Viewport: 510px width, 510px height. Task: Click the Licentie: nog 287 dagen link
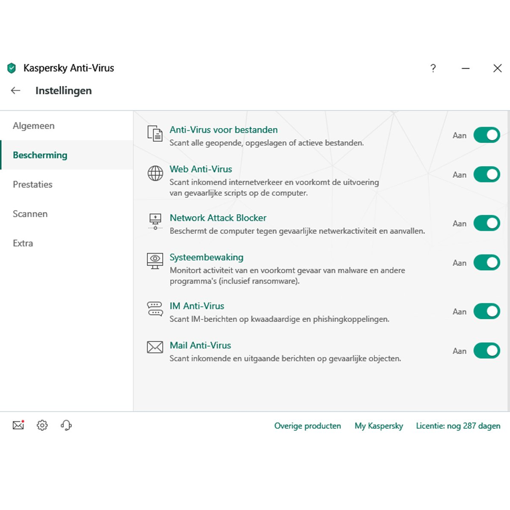pos(458,426)
